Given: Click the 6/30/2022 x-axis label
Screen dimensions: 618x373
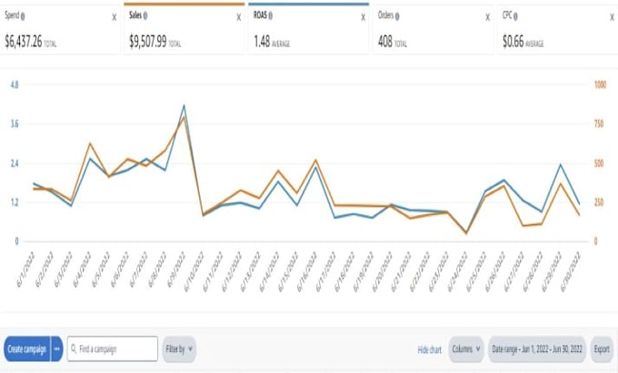Looking at the screenshot, I should tap(571, 271).
